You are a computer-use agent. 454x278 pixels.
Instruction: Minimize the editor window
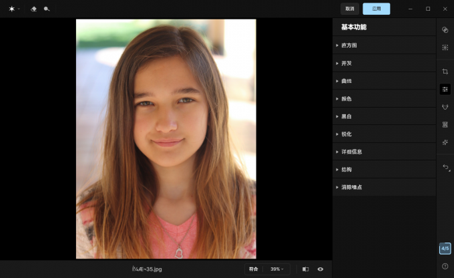click(411, 9)
